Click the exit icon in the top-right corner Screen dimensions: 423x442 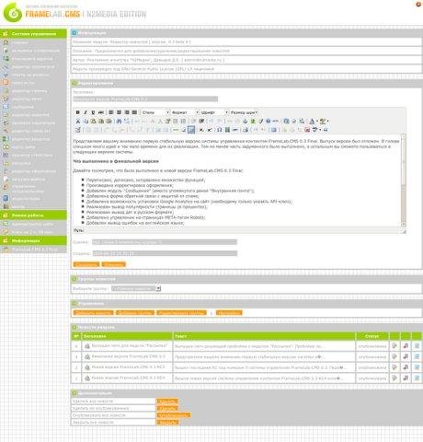click(418, 5)
